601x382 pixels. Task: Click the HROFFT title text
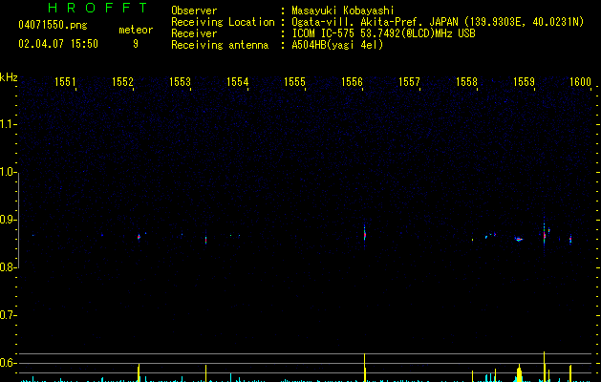[x=98, y=8]
